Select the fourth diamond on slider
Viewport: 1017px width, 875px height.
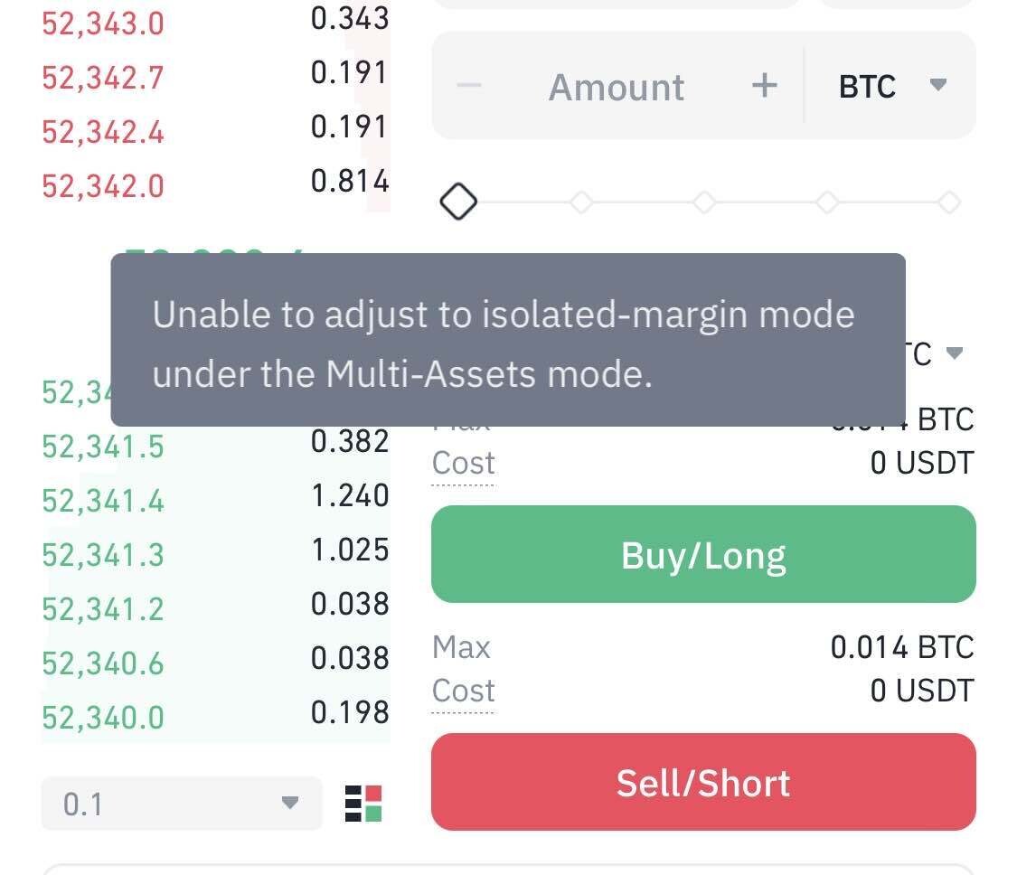827,202
